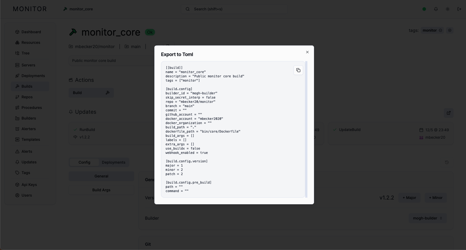Click the main branch label
Screen dimensions: 466x250
pos(133,46)
